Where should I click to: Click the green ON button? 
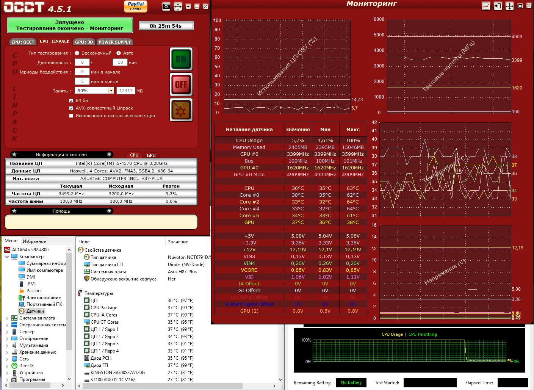pos(181,59)
